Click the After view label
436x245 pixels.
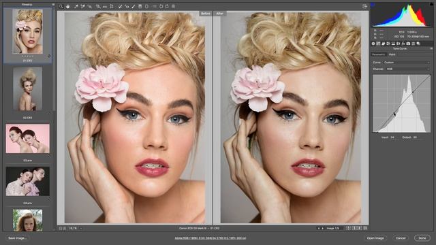pyautogui.click(x=219, y=14)
